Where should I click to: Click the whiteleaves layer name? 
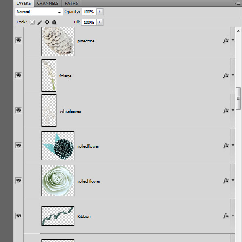click(70, 111)
